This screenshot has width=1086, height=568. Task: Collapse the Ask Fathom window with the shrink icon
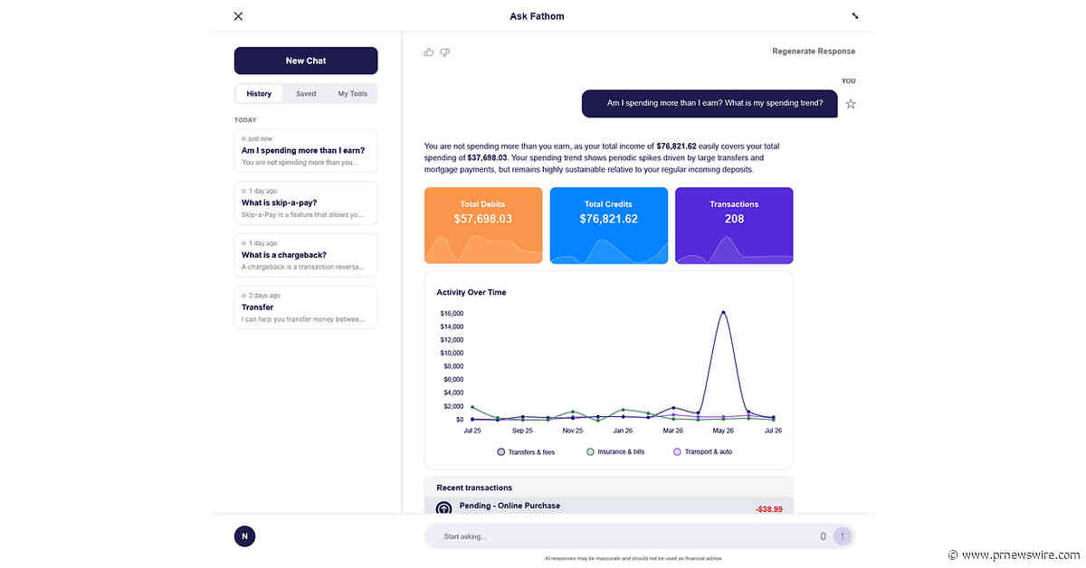pyautogui.click(x=855, y=16)
